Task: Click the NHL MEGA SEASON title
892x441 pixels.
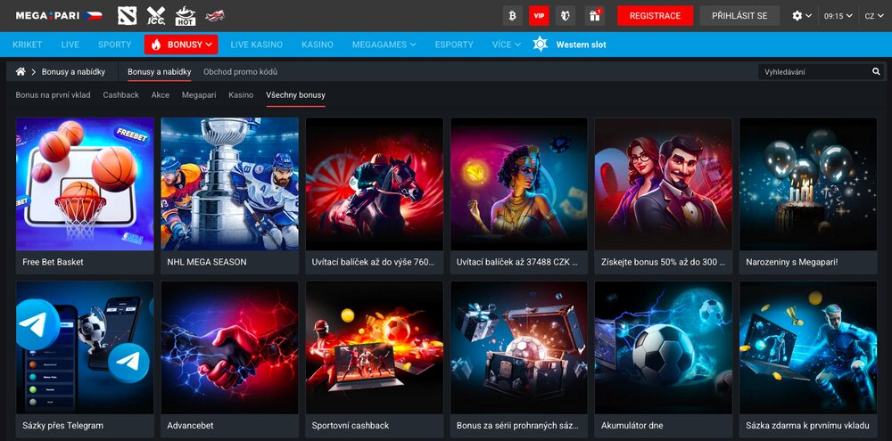Action: coord(207,262)
